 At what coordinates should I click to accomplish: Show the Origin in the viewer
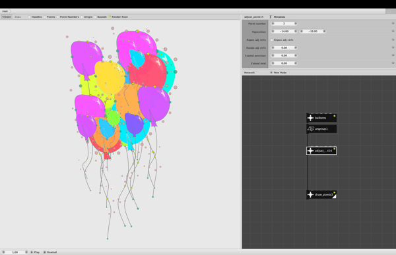point(82,17)
